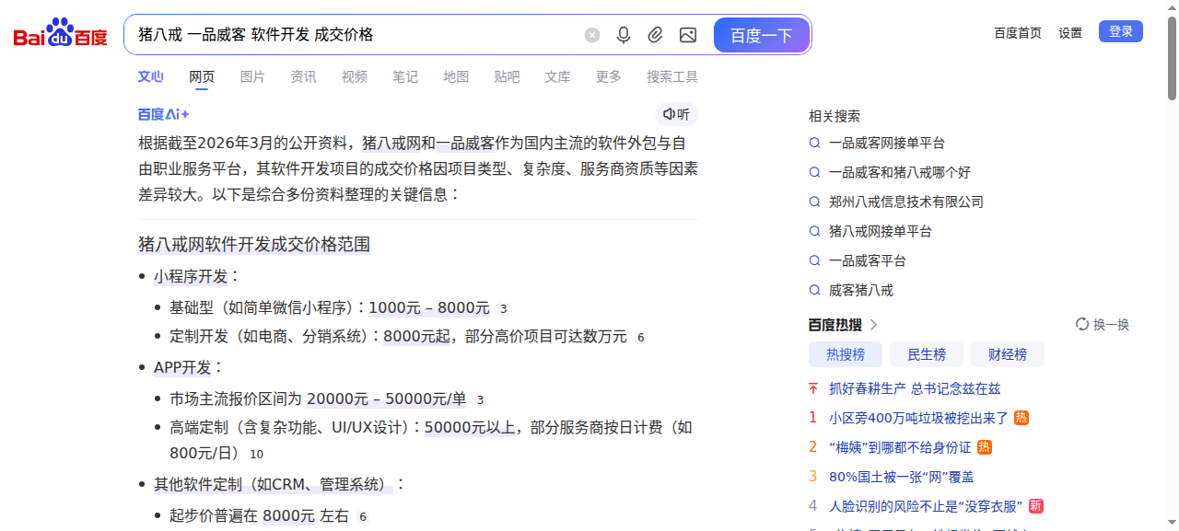The height and width of the screenshot is (531, 1179).
Task: Click the 换一换 refresh icon
Action: (x=1082, y=325)
